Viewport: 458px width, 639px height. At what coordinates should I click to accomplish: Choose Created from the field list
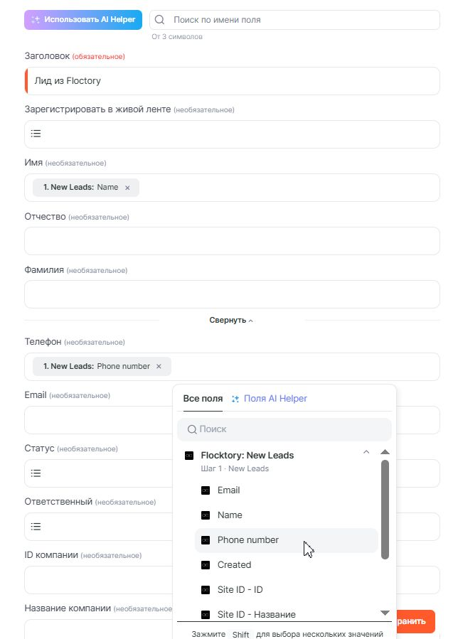235,565
